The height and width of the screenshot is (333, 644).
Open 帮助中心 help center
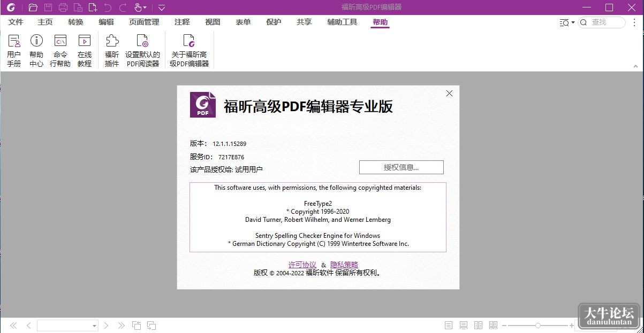click(x=36, y=51)
